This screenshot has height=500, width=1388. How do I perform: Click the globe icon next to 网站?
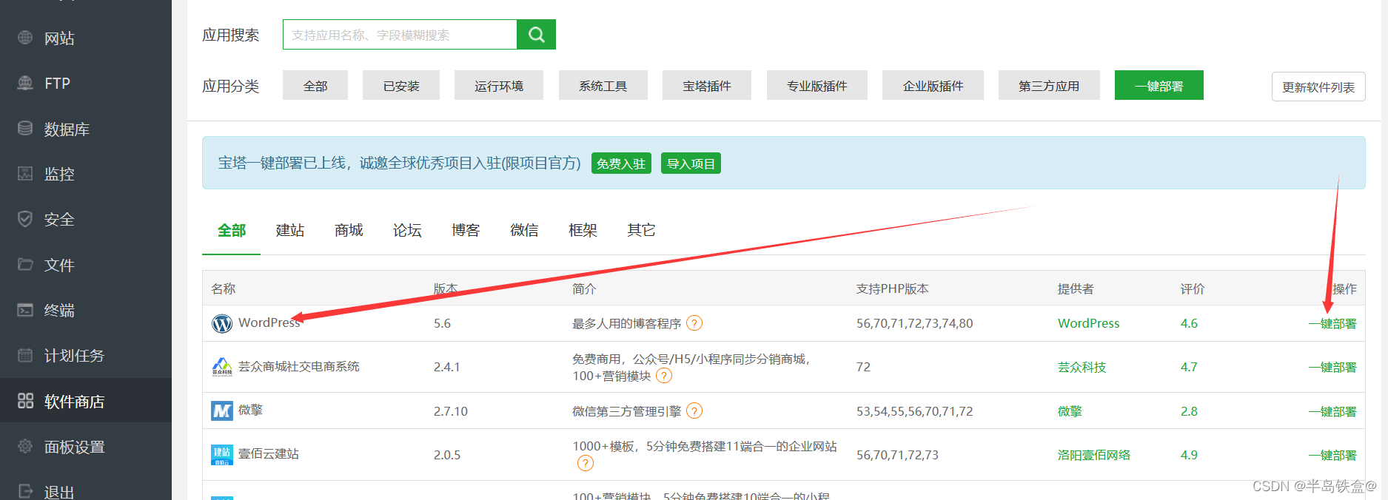click(x=25, y=38)
